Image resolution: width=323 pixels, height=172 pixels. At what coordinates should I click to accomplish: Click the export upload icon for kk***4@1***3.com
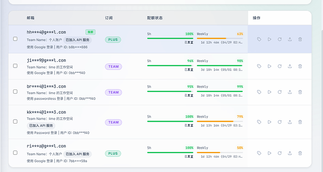tap(290, 122)
